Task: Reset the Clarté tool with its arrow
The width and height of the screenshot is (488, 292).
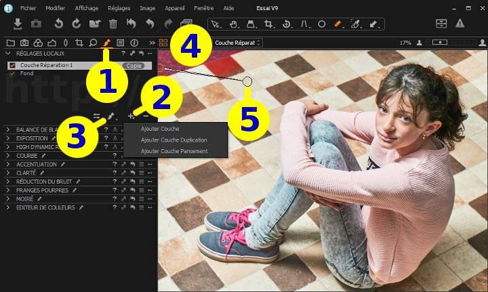Action: [133, 173]
